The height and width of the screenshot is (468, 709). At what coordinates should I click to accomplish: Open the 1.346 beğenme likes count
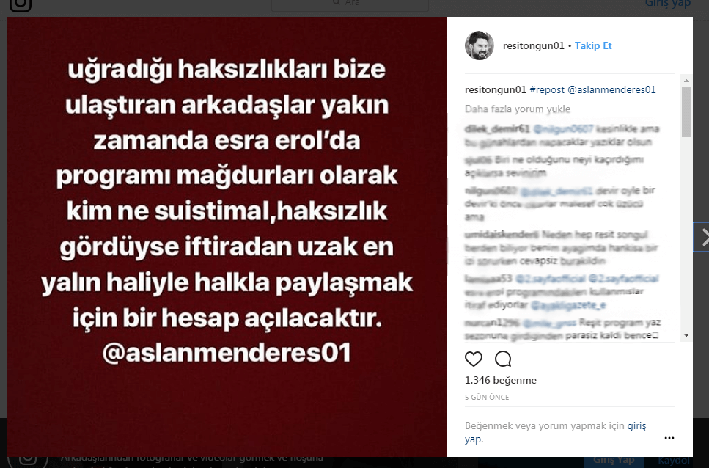(x=501, y=380)
